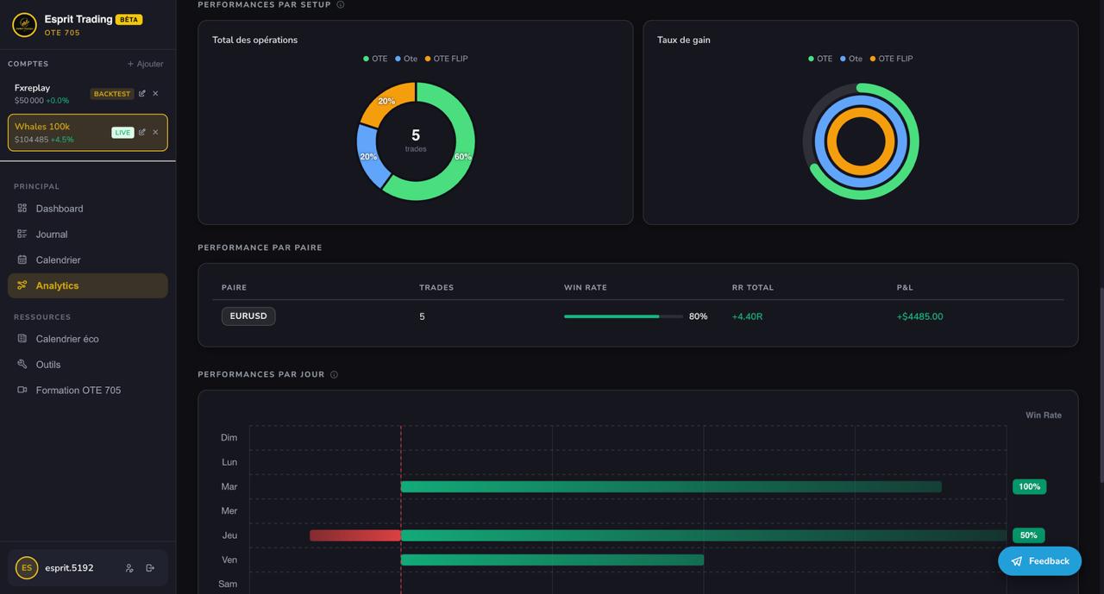Open Calendrier éco resource
The height and width of the screenshot is (594, 1104).
pyautogui.click(x=88, y=339)
